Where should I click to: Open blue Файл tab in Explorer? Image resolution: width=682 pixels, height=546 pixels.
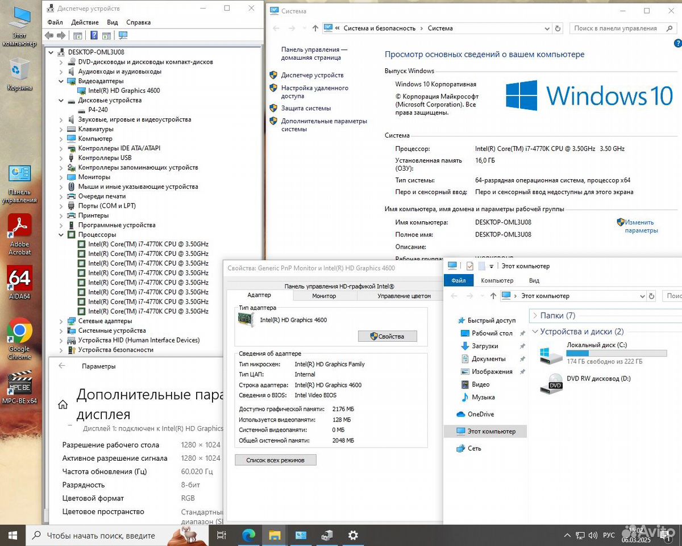pyautogui.click(x=458, y=280)
